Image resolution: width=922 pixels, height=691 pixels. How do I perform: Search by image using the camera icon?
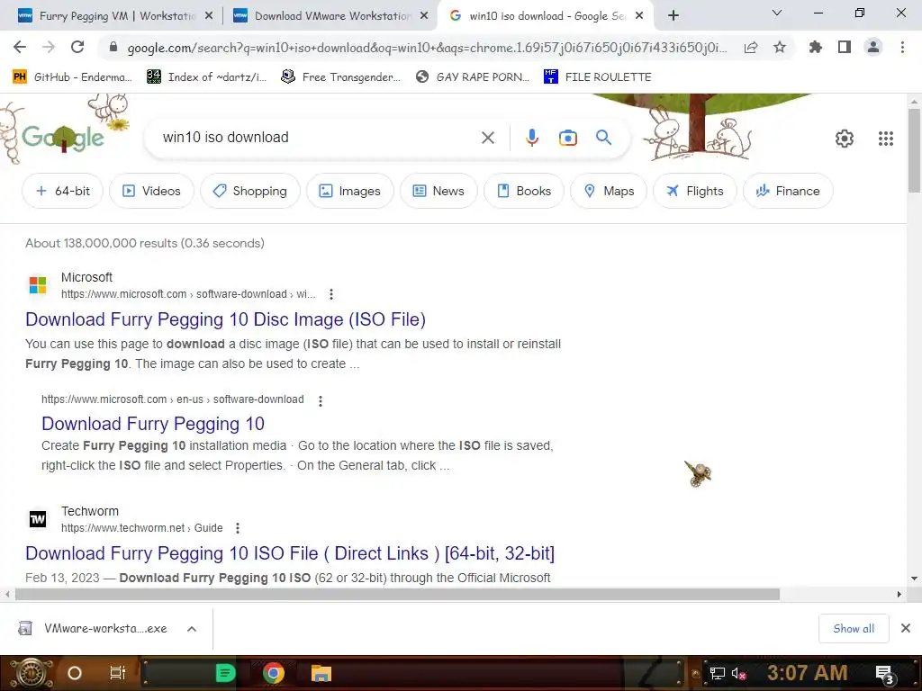(568, 138)
